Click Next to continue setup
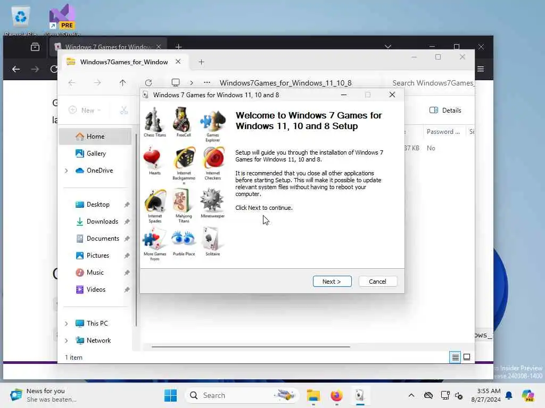Screen dimensions: 545x408 tap(332, 282)
